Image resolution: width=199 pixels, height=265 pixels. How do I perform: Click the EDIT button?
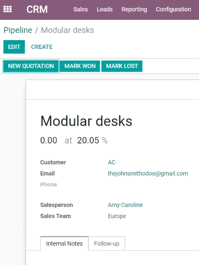(x=14, y=47)
